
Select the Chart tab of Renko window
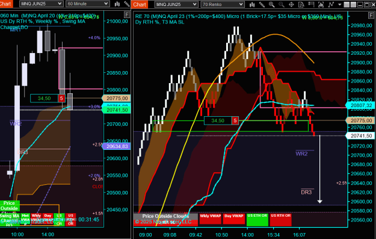coord(140,4)
